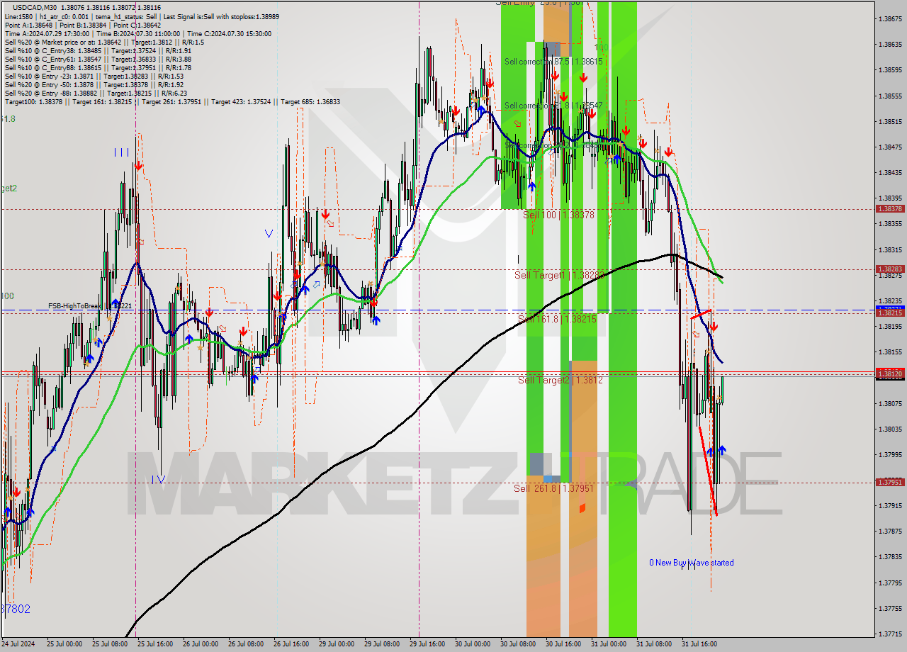Click '29 Jul 00:00' on the time axis
This screenshot has height=652, width=907.
[337, 644]
